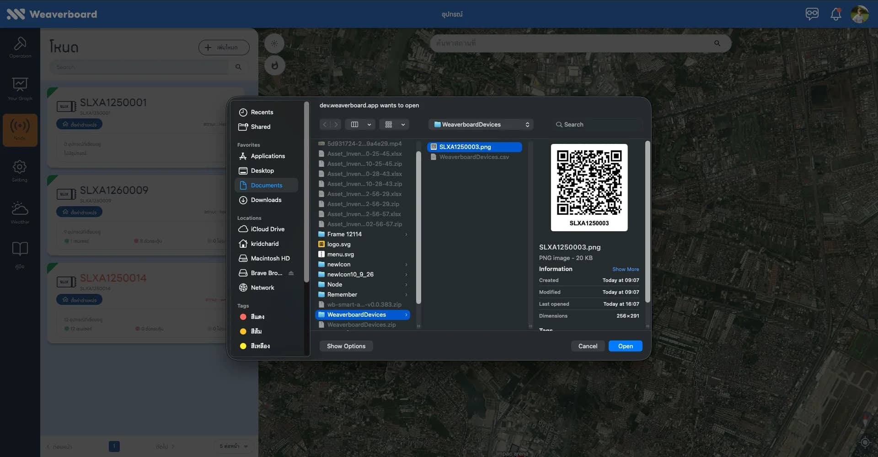Click Show Options button
The image size is (878, 457).
346,346
